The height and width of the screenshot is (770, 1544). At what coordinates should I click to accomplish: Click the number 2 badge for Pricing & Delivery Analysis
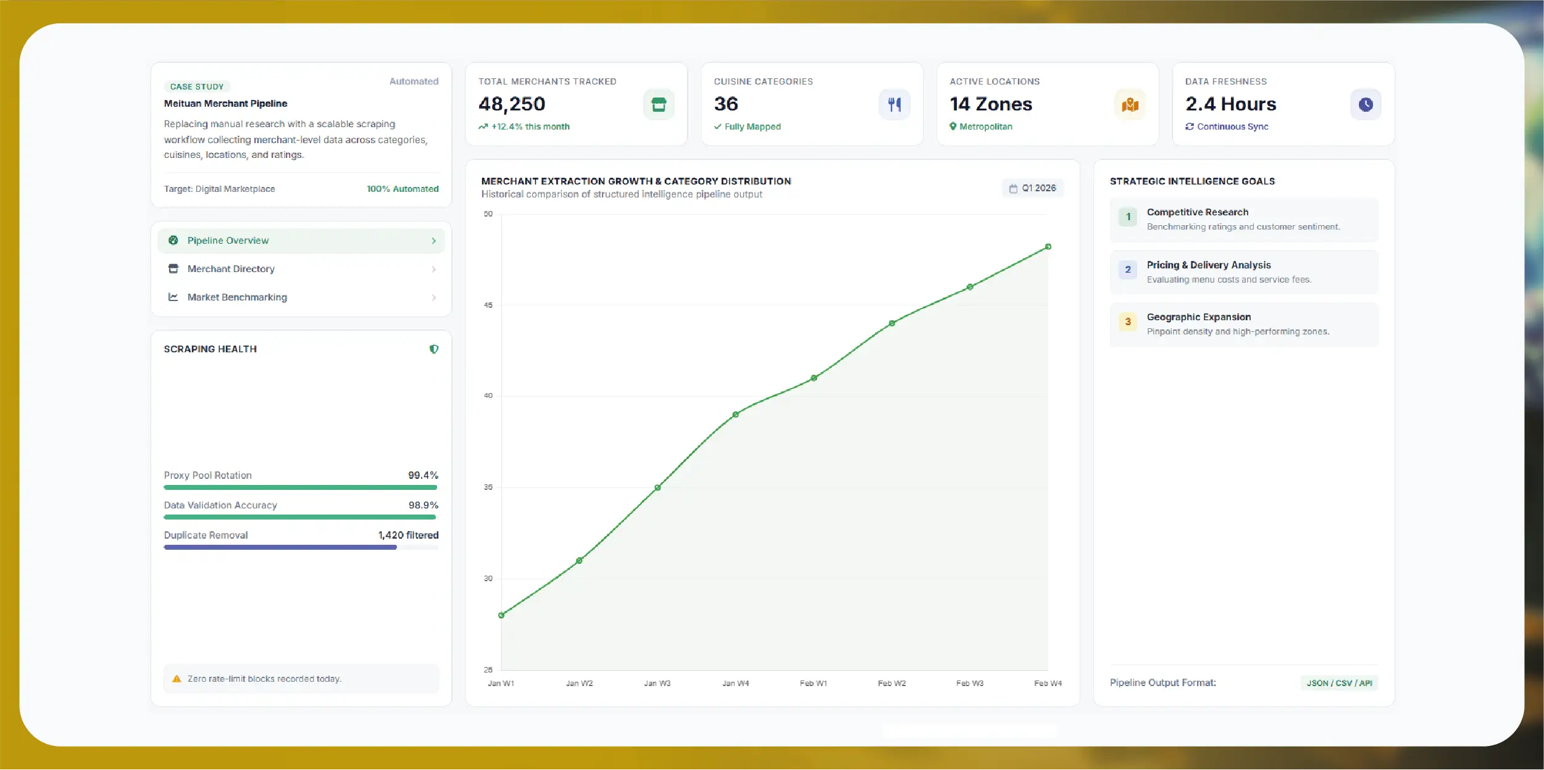click(x=1128, y=270)
